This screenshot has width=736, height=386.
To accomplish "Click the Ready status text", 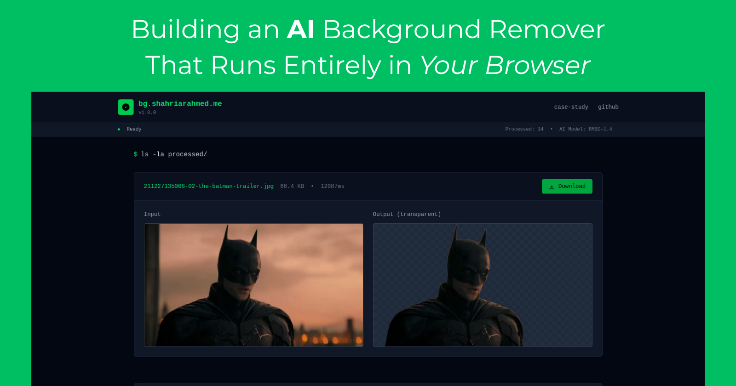I will [134, 129].
